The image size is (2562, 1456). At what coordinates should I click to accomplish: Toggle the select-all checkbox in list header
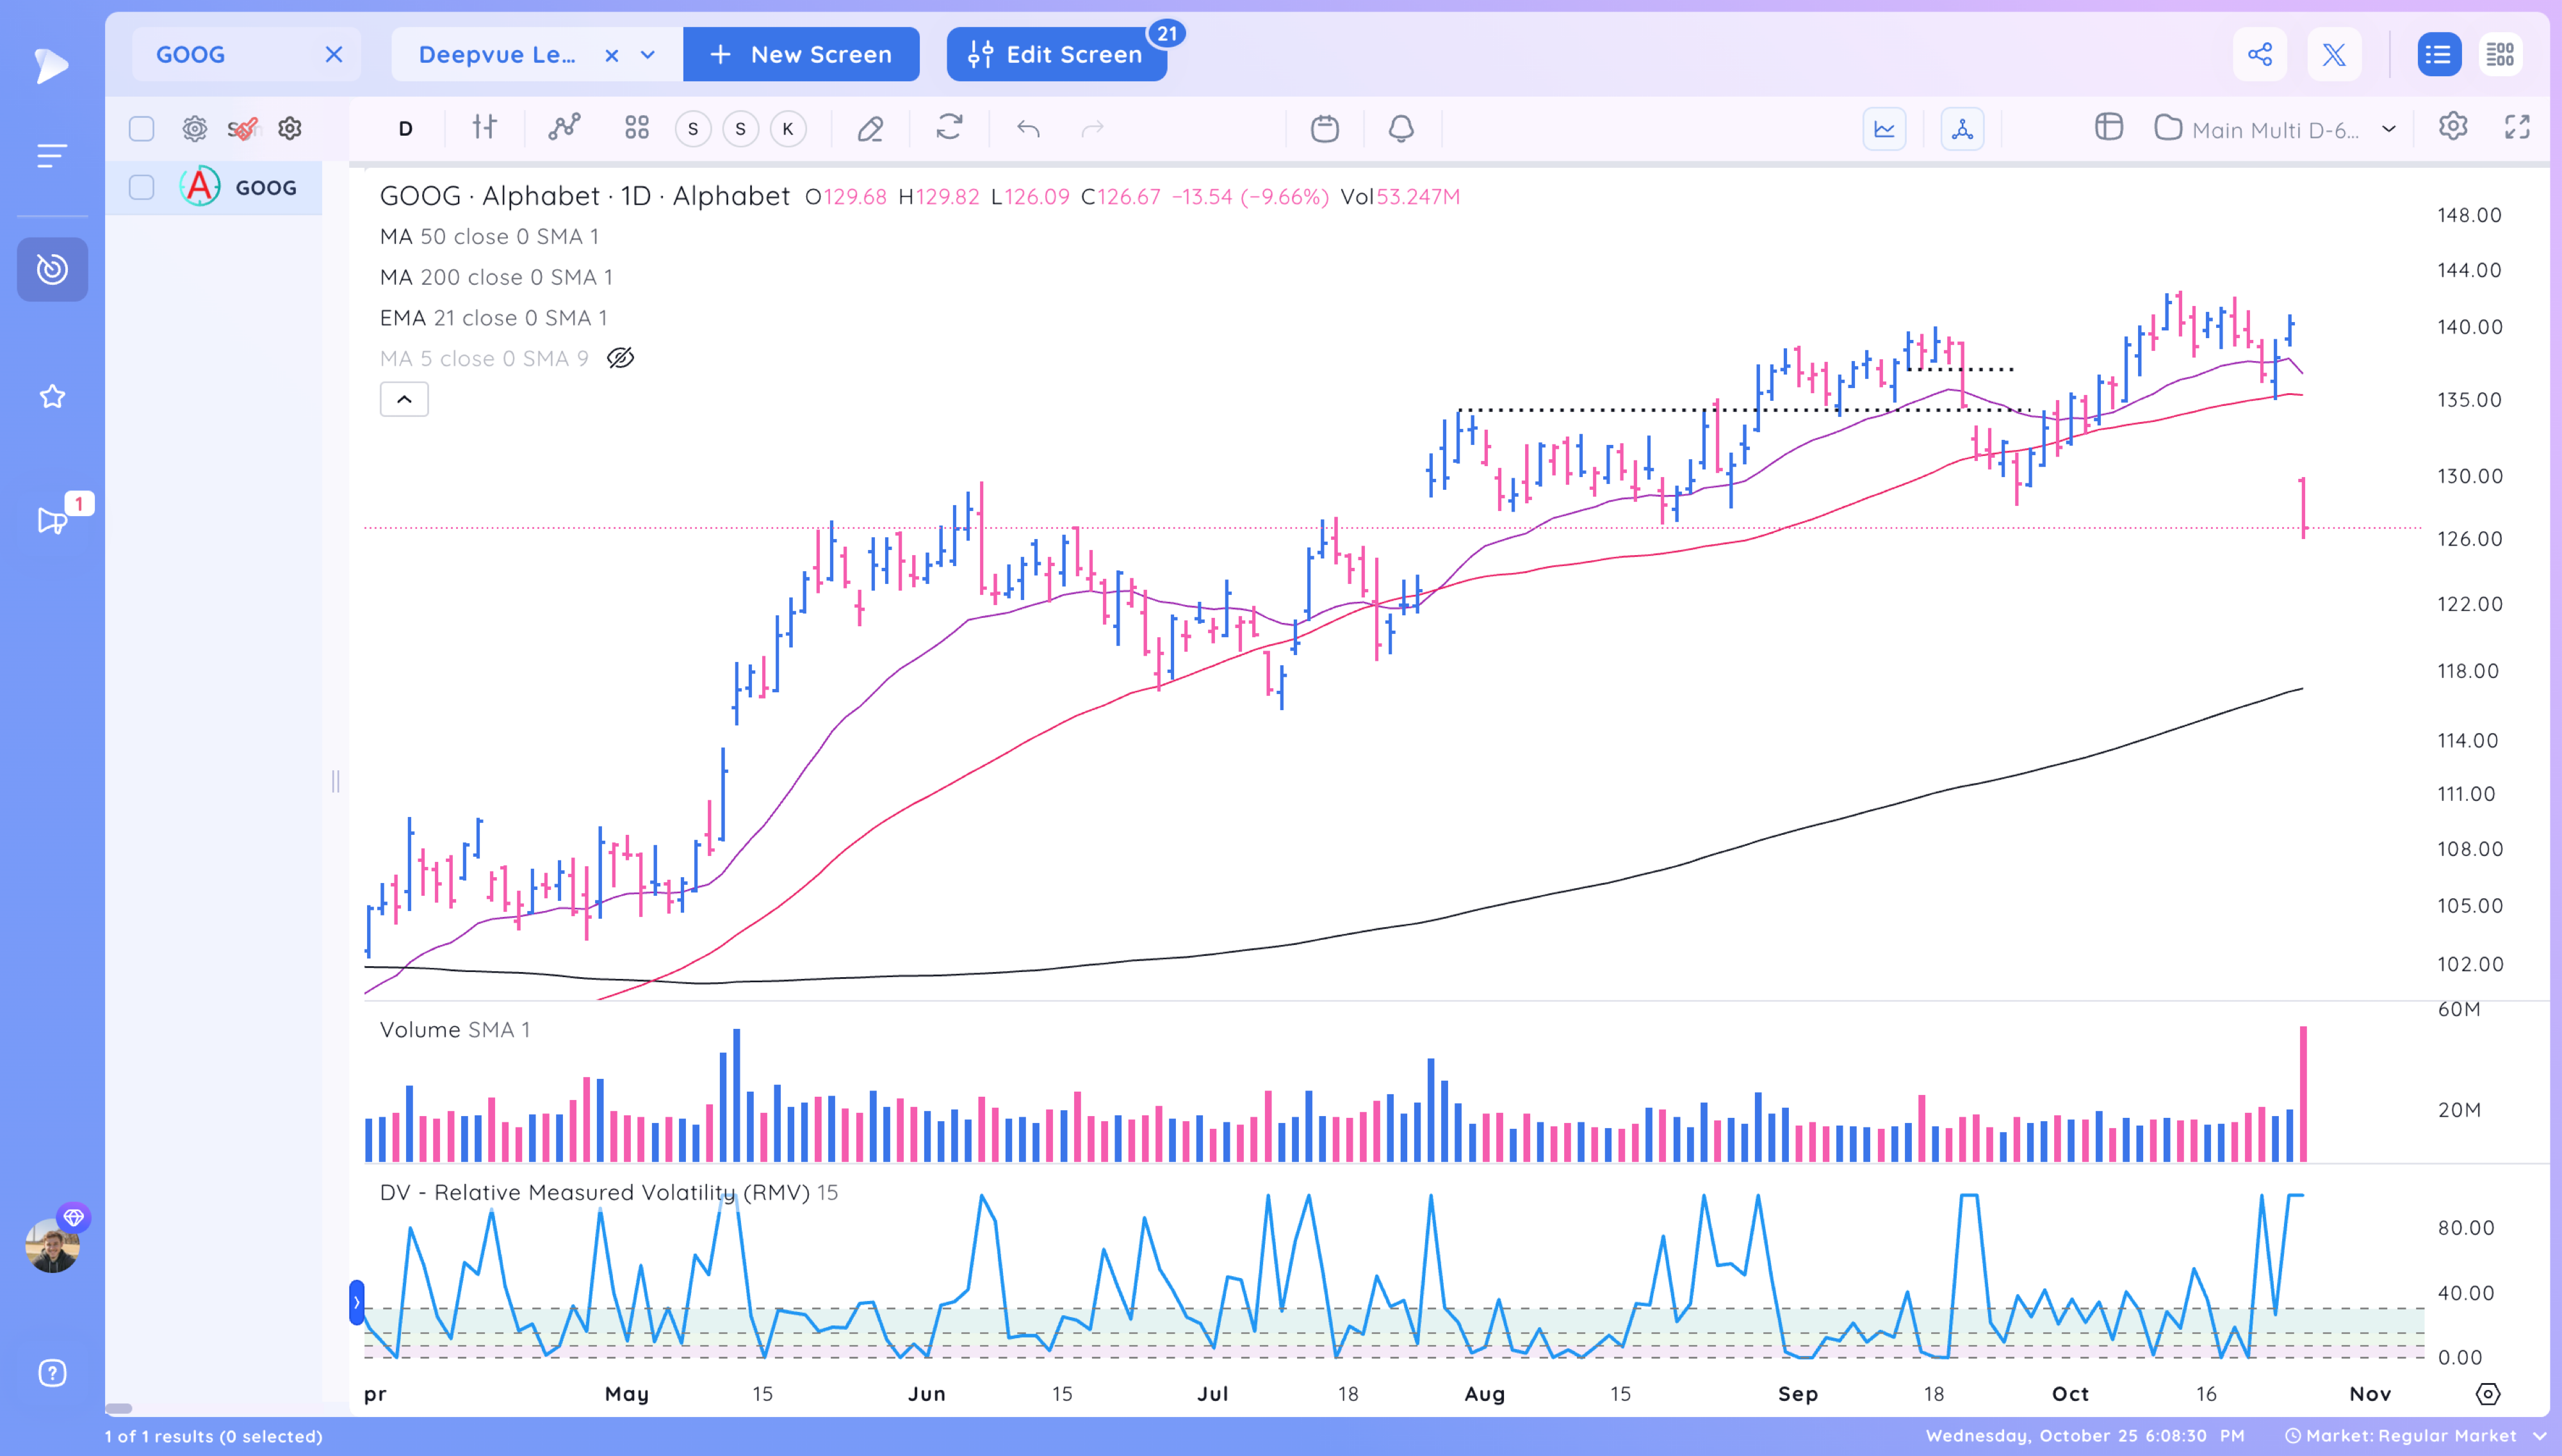click(141, 129)
